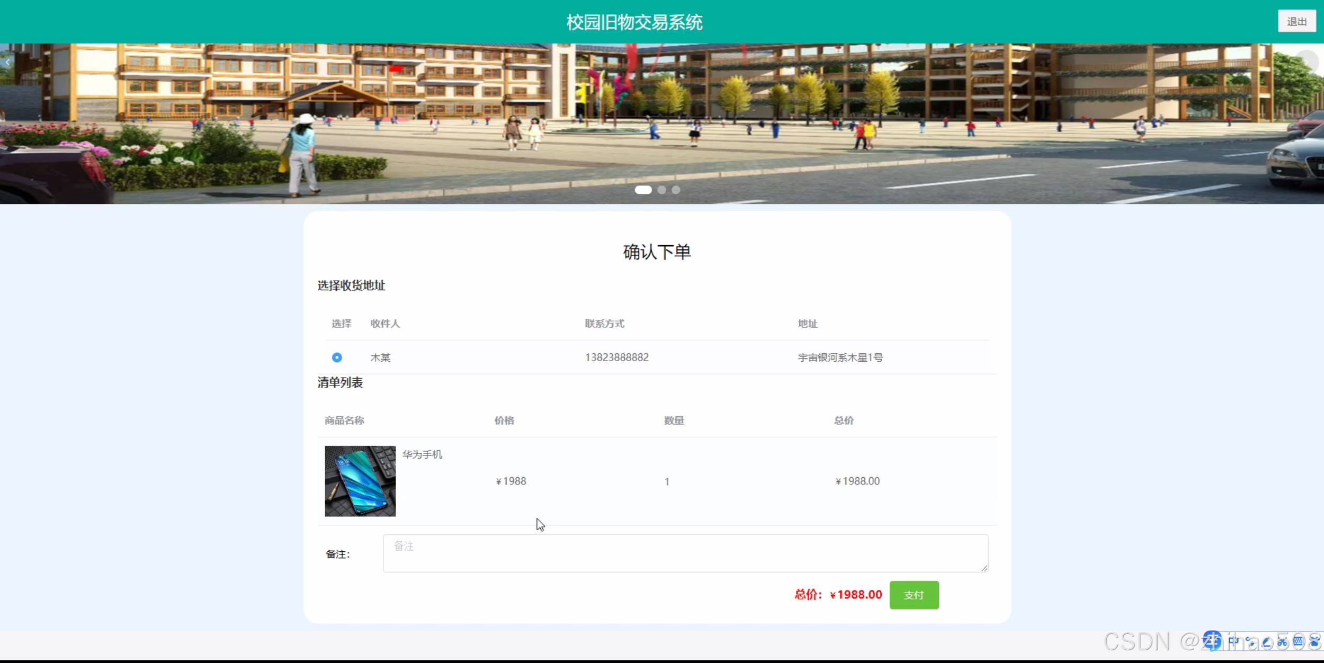The height and width of the screenshot is (663, 1324).
Task: Click the carousel next arrow on the banner
Action: (1307, 62)
